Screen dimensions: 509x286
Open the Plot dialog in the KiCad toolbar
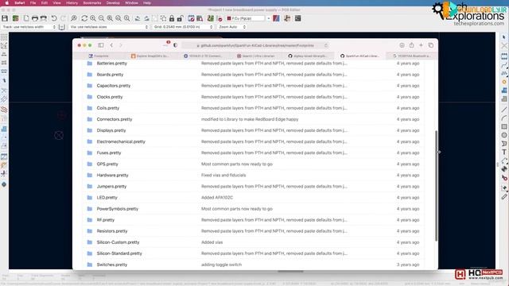coord(43,18)
